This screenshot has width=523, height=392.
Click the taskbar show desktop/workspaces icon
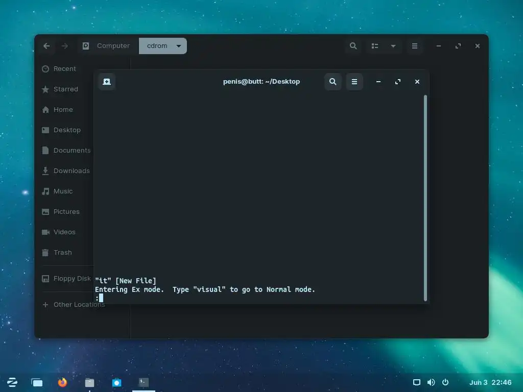[x=37, y=382]
